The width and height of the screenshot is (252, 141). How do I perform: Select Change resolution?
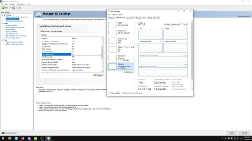point(11,25)
